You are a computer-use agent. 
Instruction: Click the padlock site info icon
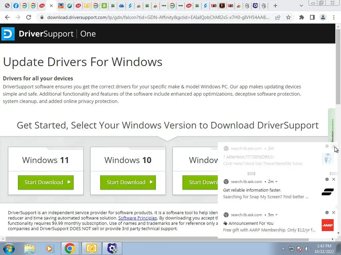tap(42, 17)
